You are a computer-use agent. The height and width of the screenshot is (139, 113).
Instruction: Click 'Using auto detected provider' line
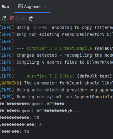56,90
